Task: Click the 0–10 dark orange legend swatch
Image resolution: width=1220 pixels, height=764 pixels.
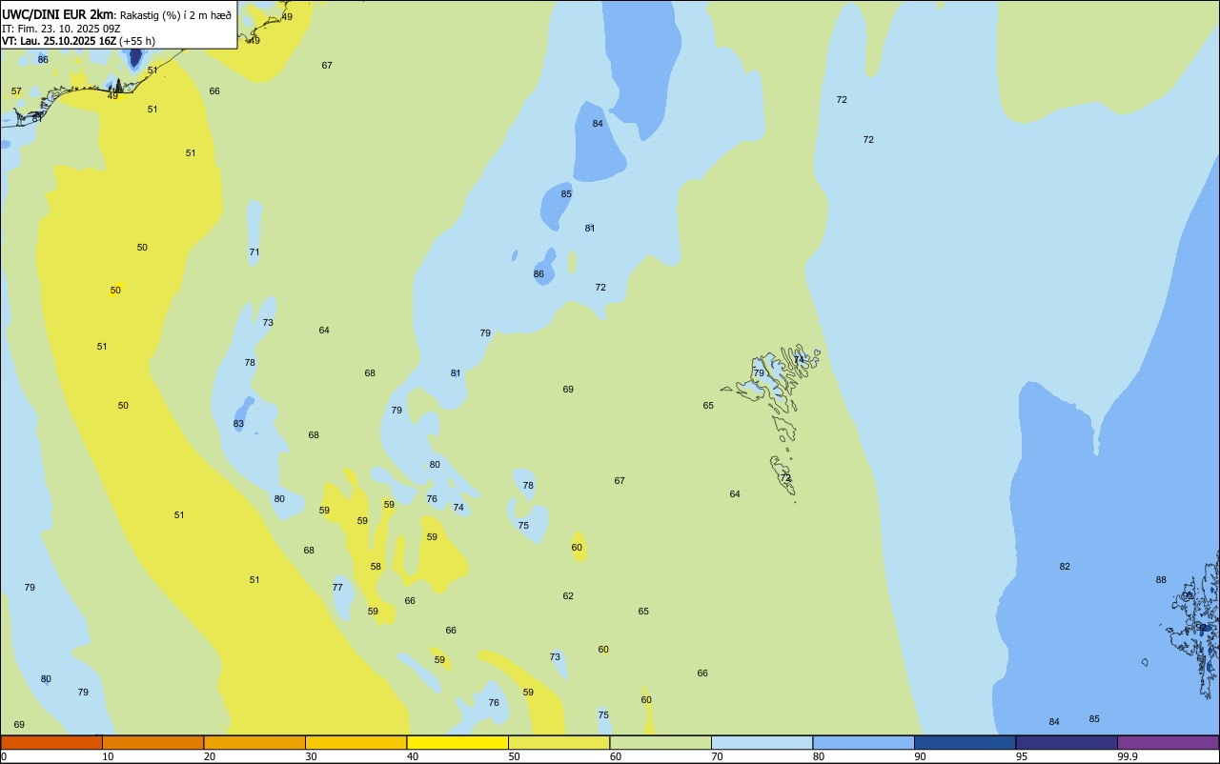Action: (51, 742)
